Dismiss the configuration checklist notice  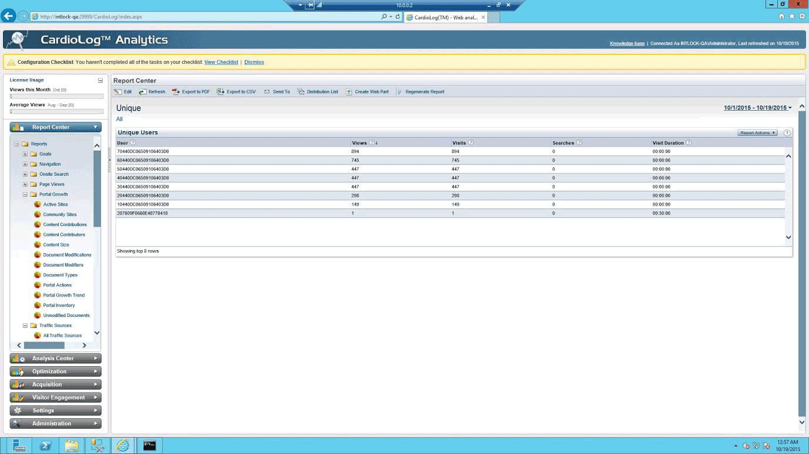point(254,62)
